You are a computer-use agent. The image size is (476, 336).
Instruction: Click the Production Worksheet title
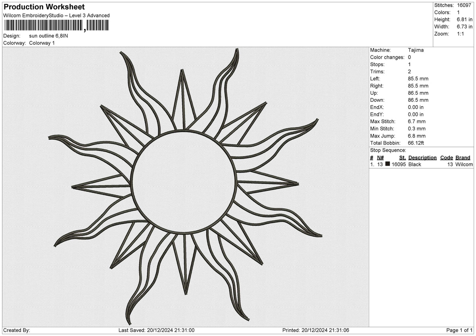pyautogui.click(x=44, y=7)
